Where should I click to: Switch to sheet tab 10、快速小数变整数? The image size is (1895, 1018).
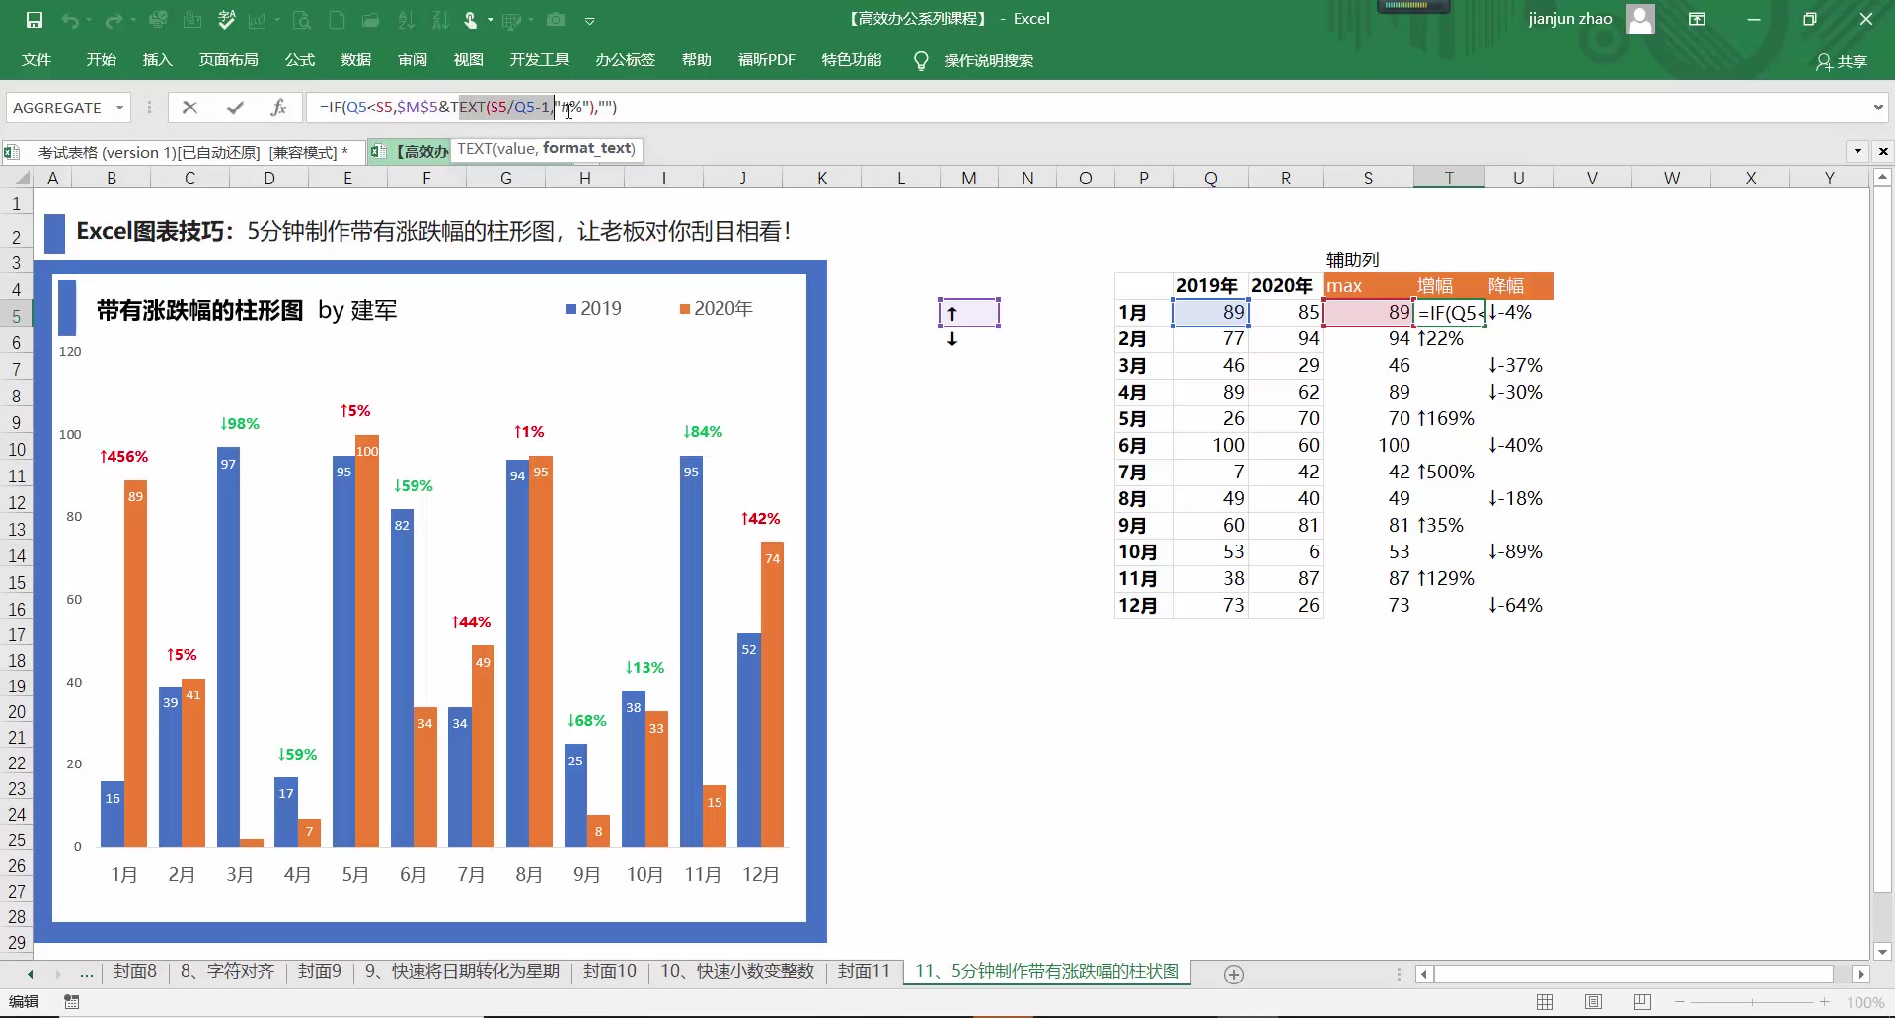coord(736,972)
